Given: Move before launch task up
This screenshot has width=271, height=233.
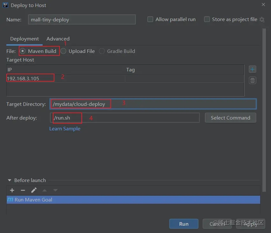Looking at the screenshot, I should [x=45, y=190].
